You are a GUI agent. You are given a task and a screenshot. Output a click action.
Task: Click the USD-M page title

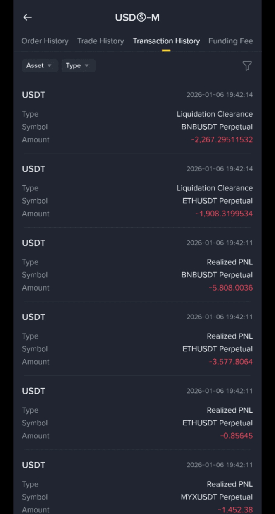click(x=137, y=17)
